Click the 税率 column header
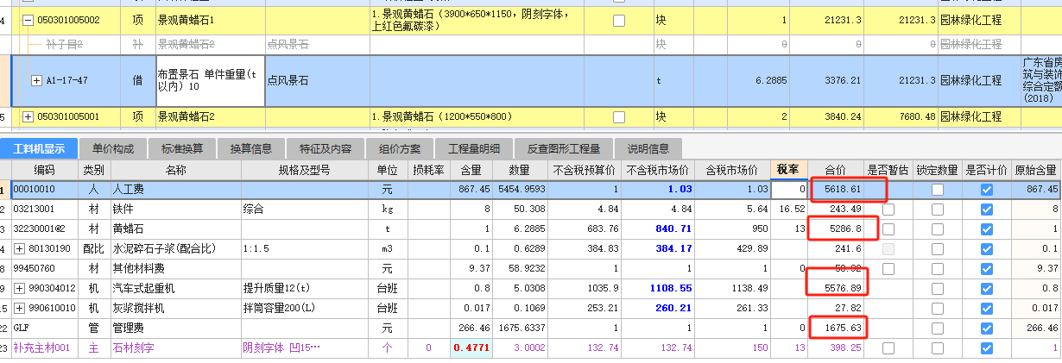 787,169
